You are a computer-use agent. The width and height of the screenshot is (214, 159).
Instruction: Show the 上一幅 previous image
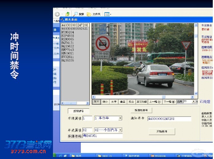tap(155, 102)
